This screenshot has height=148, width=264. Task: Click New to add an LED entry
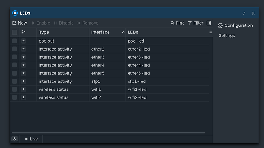click(20, 23)
